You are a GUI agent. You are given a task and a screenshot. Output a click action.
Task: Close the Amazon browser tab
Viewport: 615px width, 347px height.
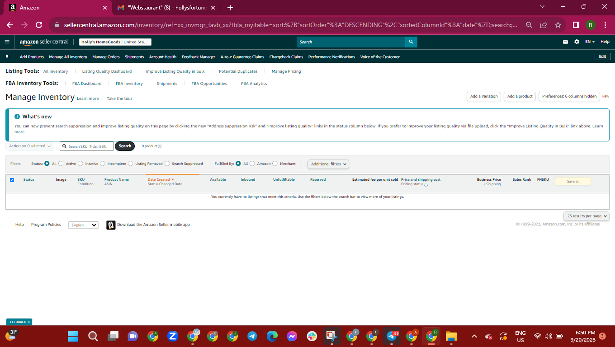[105, 8]
